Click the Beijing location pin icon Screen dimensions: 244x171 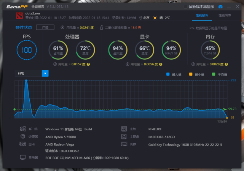pyautogui.click(x=141, y=18)
